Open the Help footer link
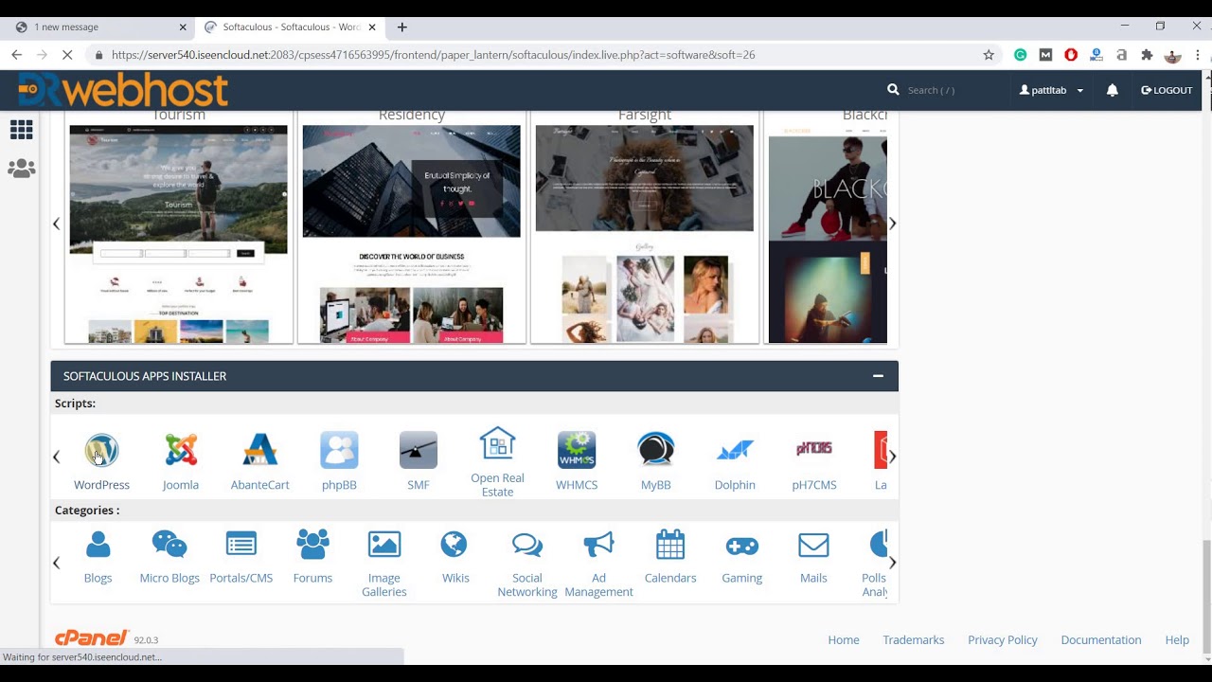1212x682 pixels. click(1177, 640)
